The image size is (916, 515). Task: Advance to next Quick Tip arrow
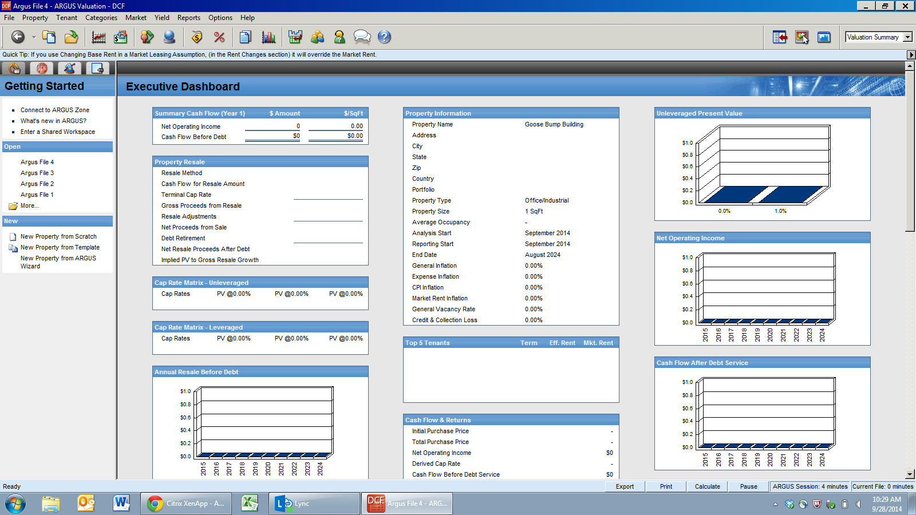coord(911,55)
